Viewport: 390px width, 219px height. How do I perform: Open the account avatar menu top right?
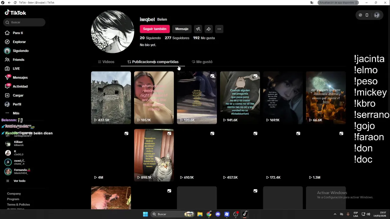tap(377, 15)
